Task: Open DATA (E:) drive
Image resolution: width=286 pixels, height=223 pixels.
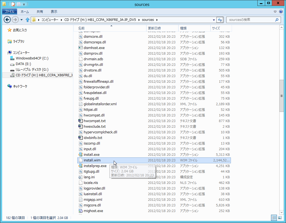Action: coord(23,64)
